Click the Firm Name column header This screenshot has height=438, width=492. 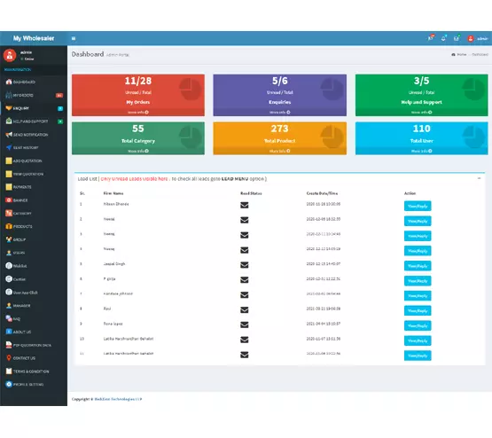(113, 193)
